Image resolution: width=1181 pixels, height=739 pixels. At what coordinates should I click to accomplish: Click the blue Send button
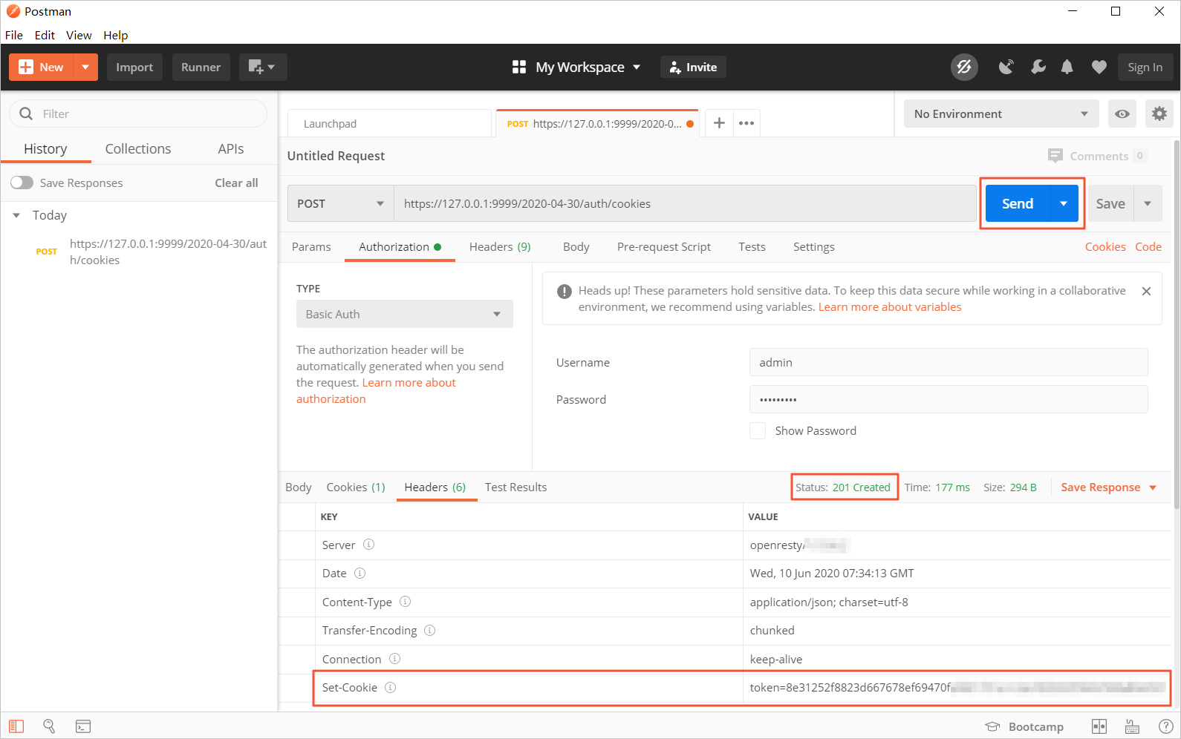point(1018,203)
